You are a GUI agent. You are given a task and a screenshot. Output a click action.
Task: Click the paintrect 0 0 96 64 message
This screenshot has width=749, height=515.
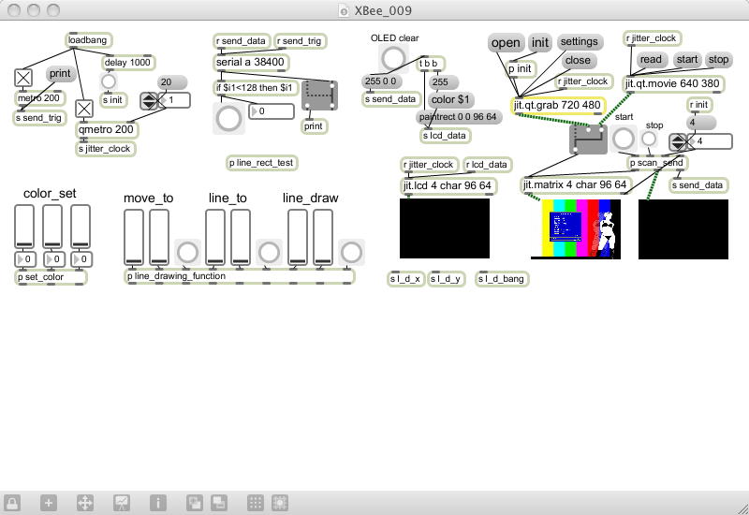458,116
